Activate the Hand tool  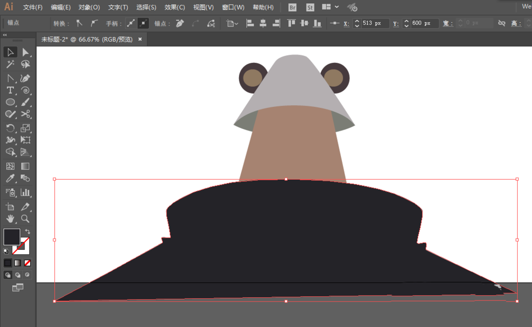click(x=10, y=219)
